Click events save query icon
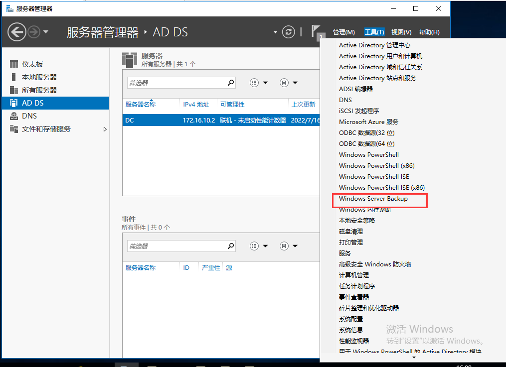The width and height of the screenshot is (506, 367). click(284, 246)
